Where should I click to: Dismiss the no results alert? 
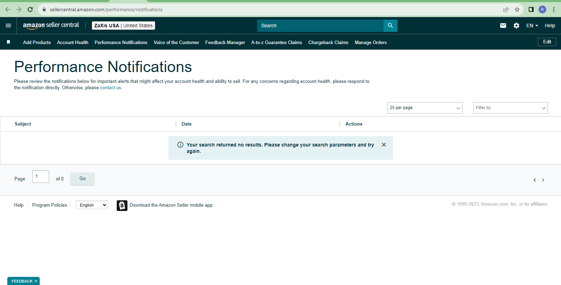[384, 145]
